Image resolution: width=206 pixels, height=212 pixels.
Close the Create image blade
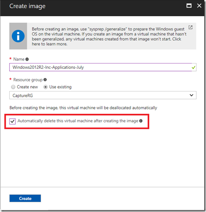tap(199, 6)
